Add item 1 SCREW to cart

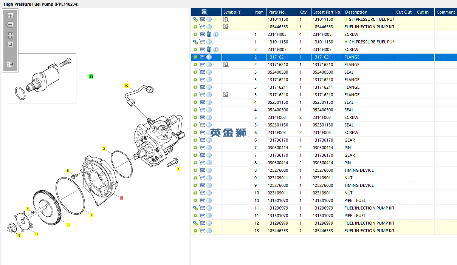202,34
